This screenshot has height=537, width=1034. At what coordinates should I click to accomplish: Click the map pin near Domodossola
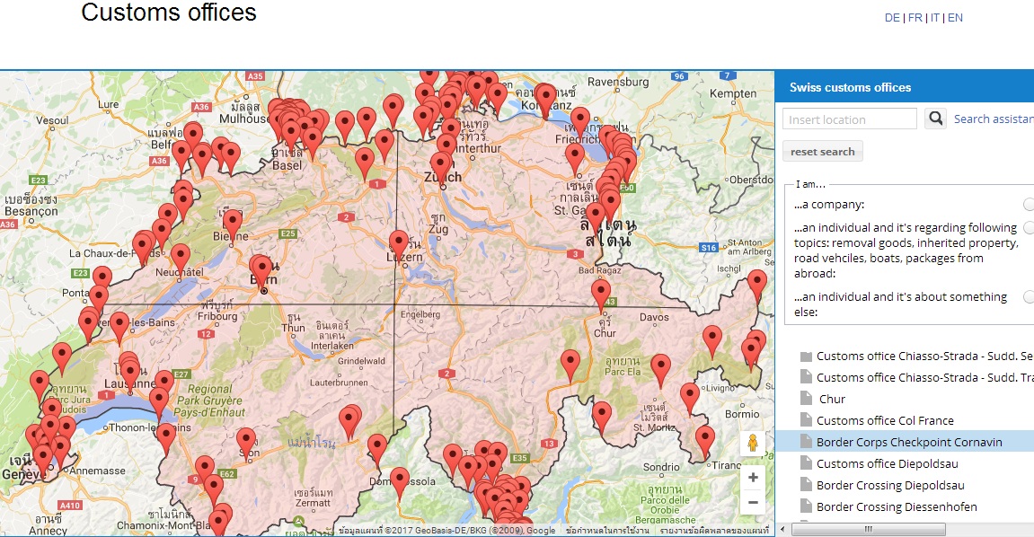click(x=400, y=484)
